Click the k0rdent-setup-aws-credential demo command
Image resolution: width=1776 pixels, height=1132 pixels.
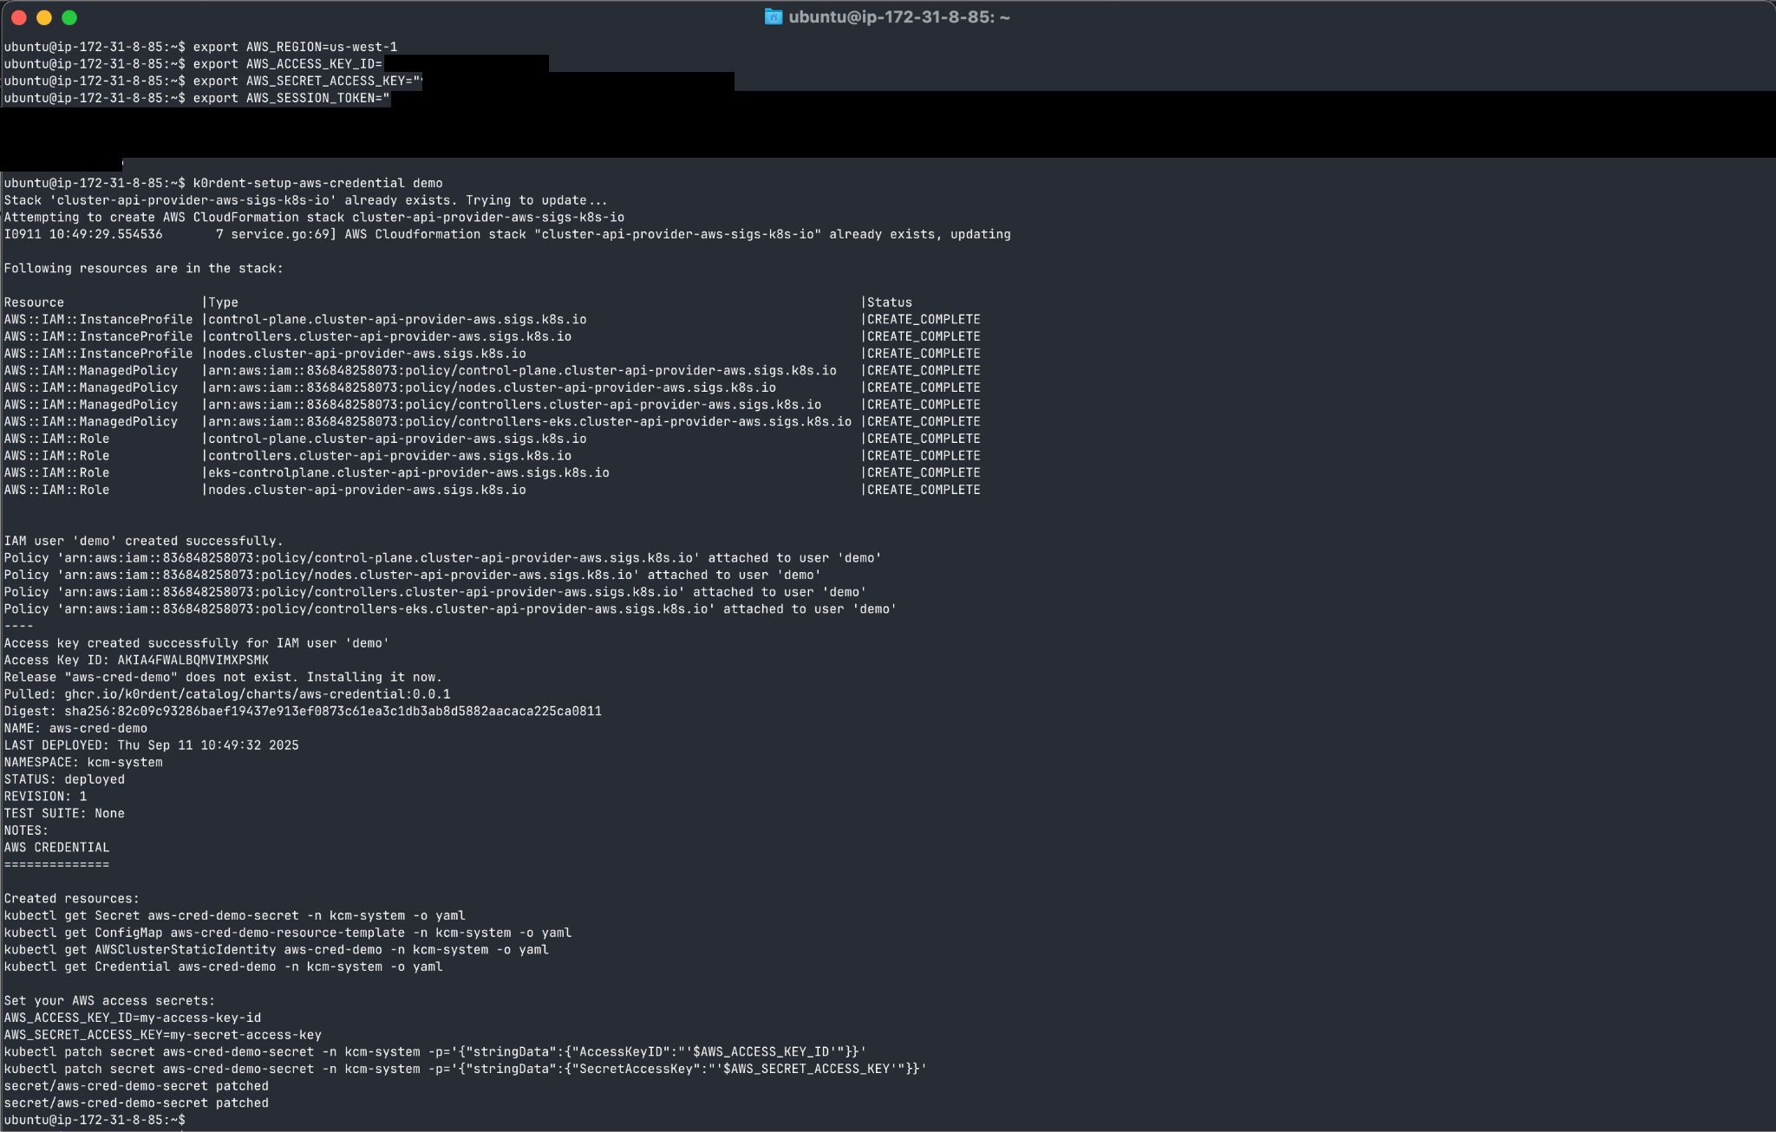(317, 183)
